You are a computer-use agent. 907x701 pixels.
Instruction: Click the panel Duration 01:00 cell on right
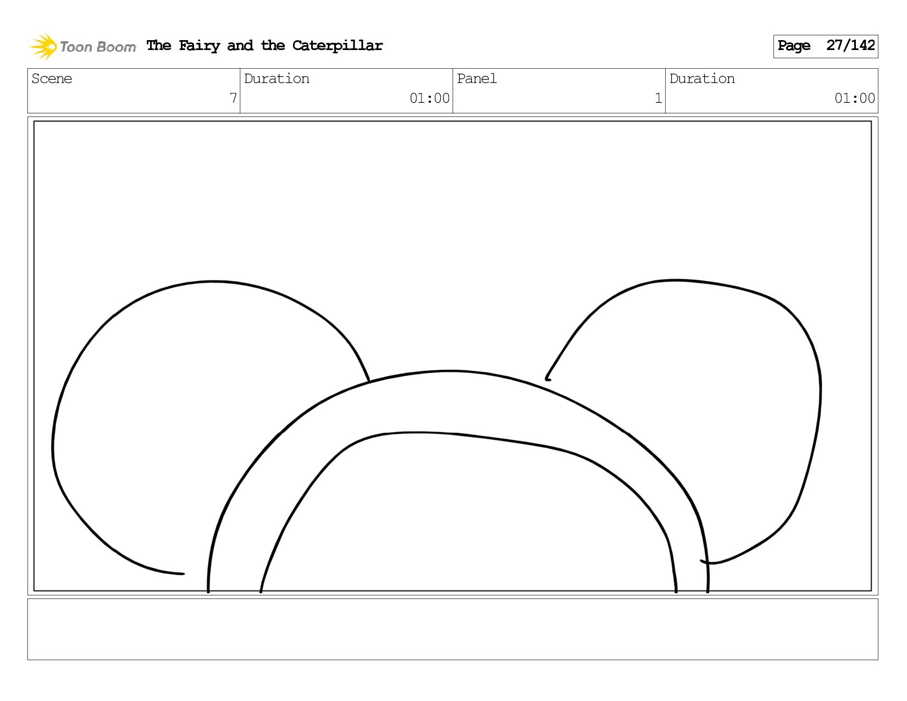point(772,91)
